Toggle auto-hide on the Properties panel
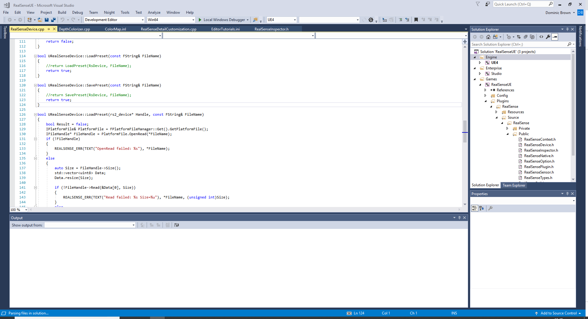Viewport: 588px width, 319px height. click(x=567, y=194)
